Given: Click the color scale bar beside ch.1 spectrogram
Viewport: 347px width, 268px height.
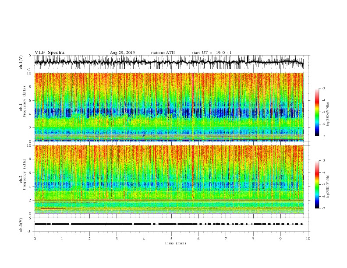Looking at the screenshot, I should [317, 112].
